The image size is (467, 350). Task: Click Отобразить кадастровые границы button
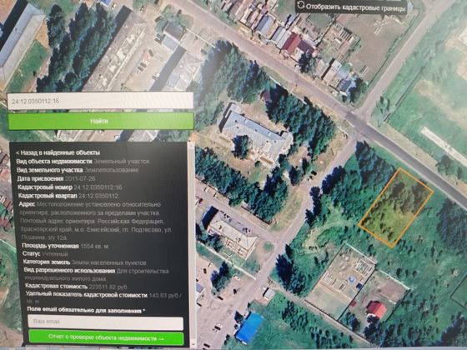351,7
